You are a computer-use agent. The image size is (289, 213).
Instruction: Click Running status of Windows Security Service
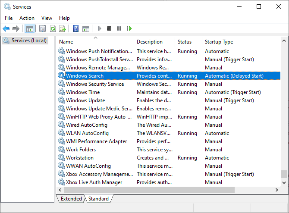187,84
